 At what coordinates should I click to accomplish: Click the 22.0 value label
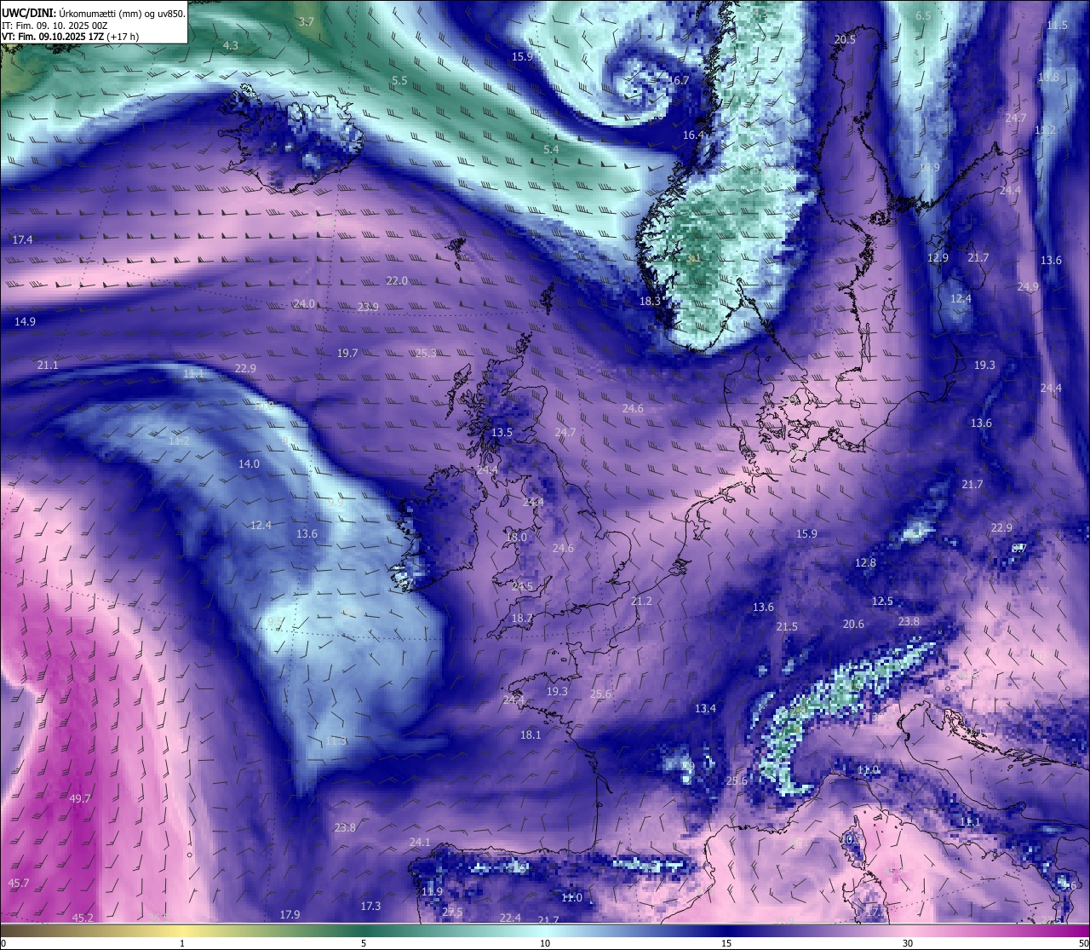pyautogui.click(x=397, y=281)
